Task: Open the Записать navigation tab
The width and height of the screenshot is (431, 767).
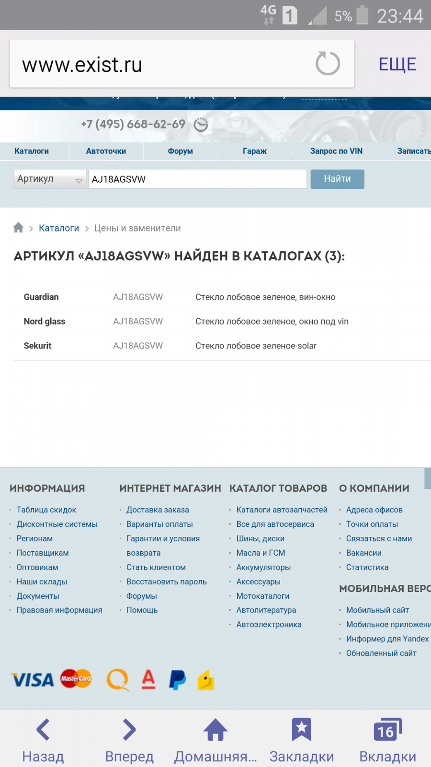Action: (414, 151)
